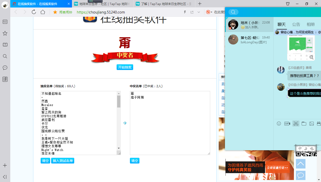
Task: Select the 公告 tab in chat window
Action: (296, 24)
